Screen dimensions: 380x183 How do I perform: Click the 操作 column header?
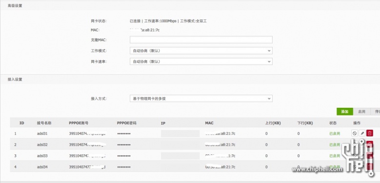click(357, 123)
